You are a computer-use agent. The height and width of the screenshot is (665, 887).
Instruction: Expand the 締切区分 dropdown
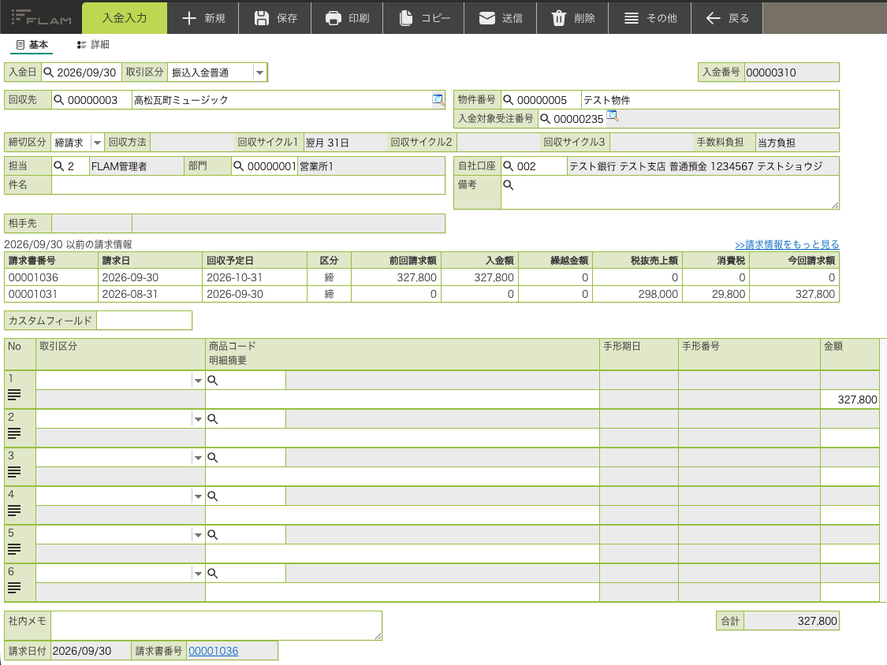(97, 143)
